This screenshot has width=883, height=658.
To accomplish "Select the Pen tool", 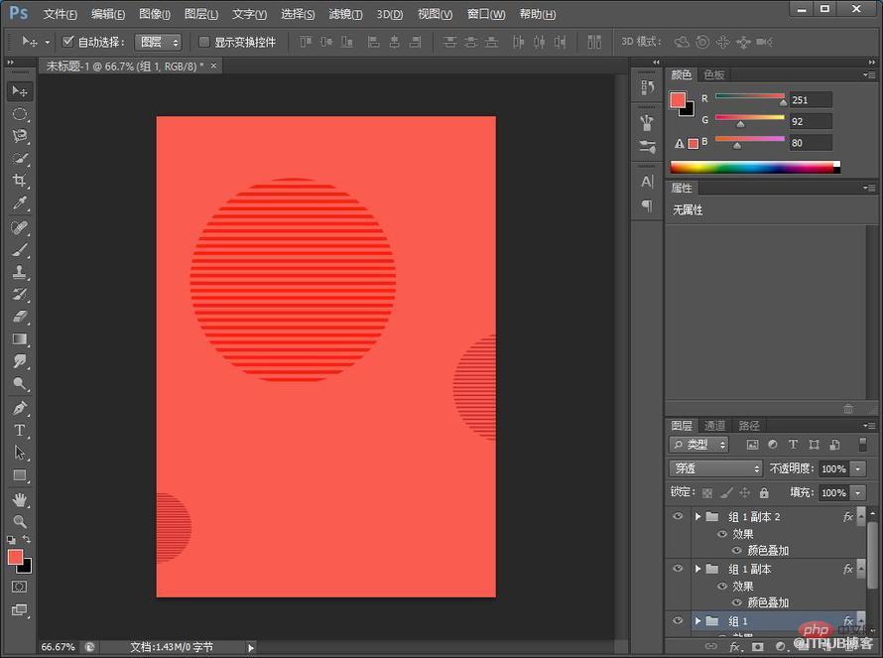I will 20,408.
